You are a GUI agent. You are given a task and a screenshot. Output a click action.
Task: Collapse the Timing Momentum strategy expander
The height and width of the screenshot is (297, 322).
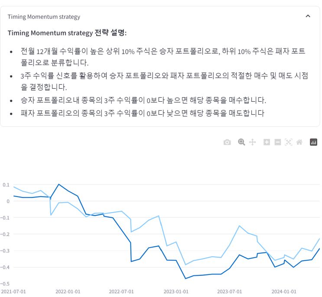[x=308, y=16]
